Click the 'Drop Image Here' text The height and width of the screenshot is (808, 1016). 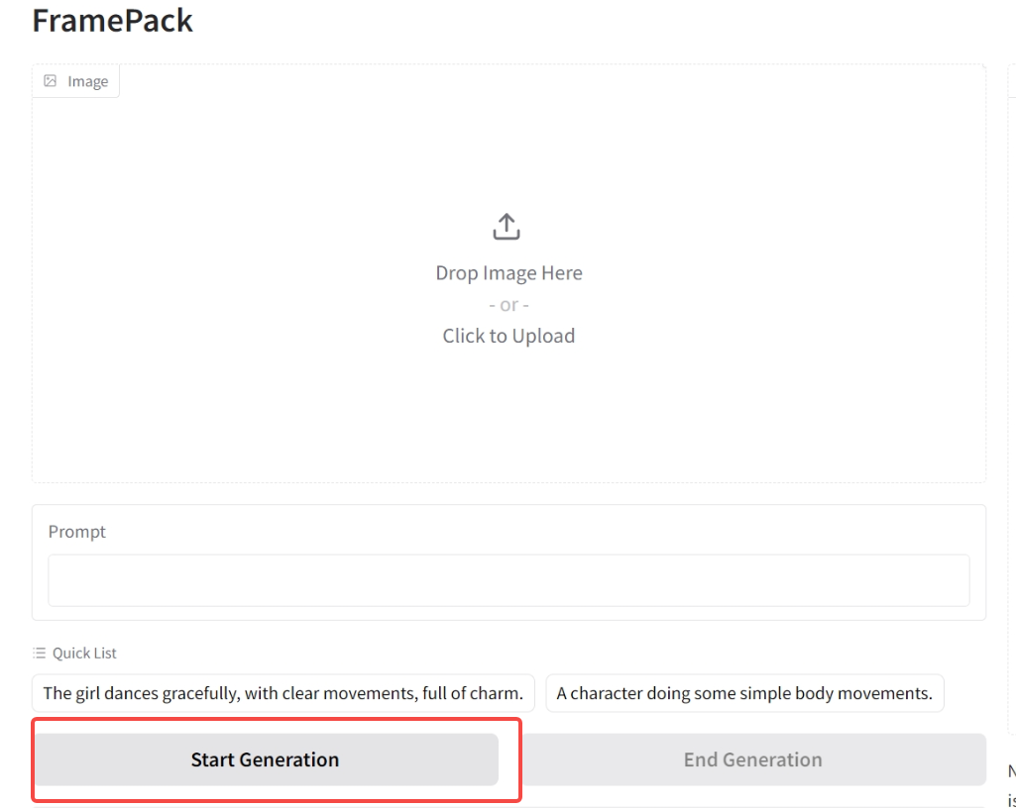pos(508,273)
